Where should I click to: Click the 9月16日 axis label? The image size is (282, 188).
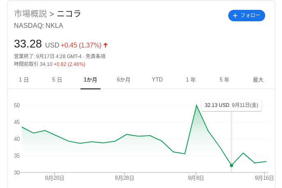pos(264,178)
